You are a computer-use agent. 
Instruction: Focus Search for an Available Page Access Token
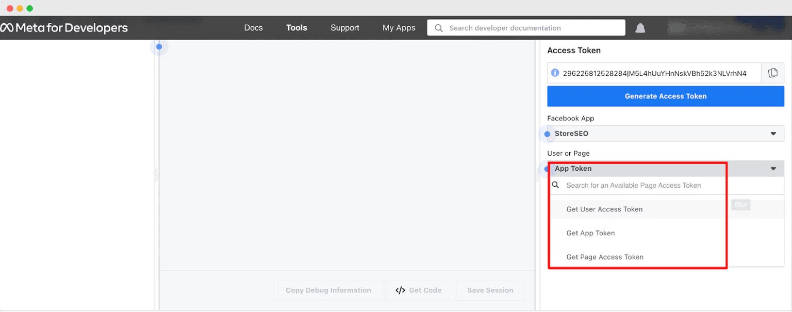point(666,185)
